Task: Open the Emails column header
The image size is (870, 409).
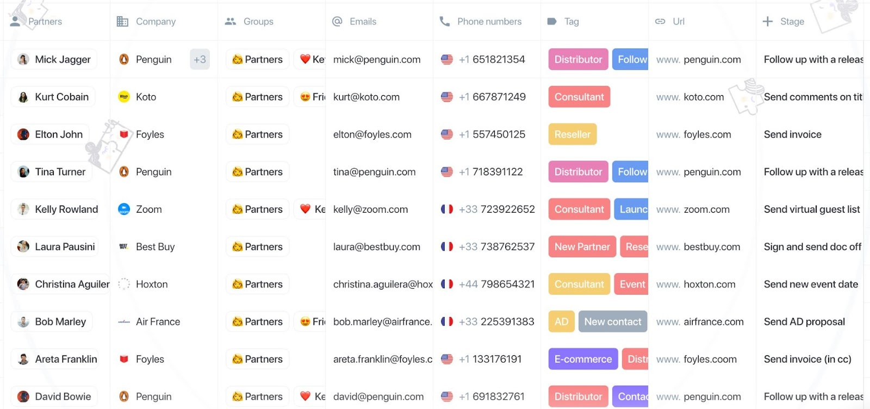Action: click(x=363, y=22)
